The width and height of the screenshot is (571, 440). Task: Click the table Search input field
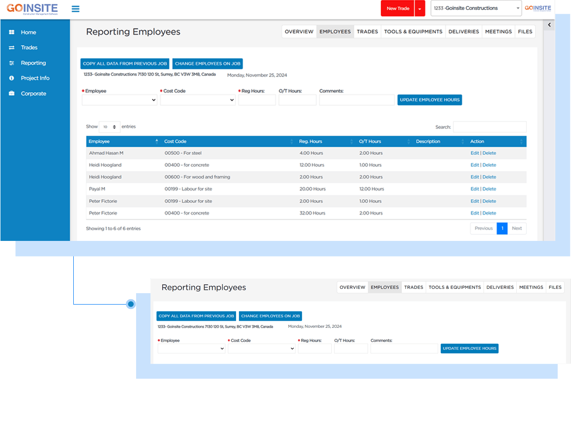[490, 127]
